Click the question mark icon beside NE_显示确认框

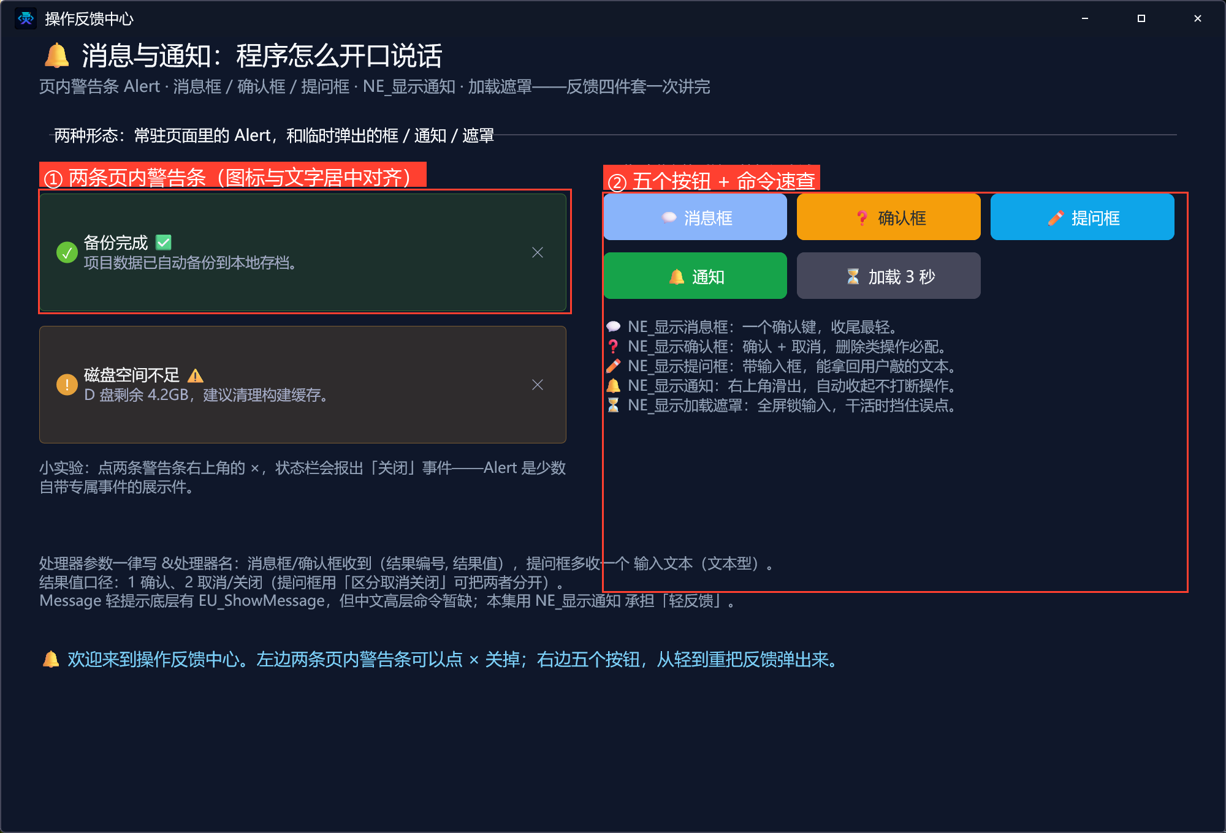(x=613, y=347)
